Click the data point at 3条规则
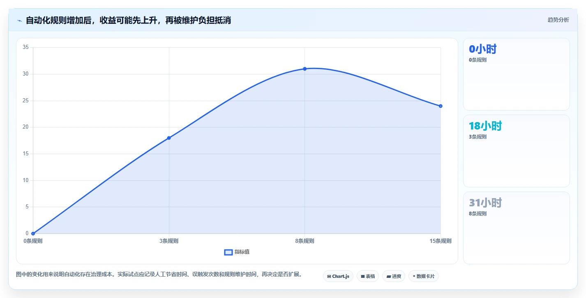 click(x=169, y=138)
